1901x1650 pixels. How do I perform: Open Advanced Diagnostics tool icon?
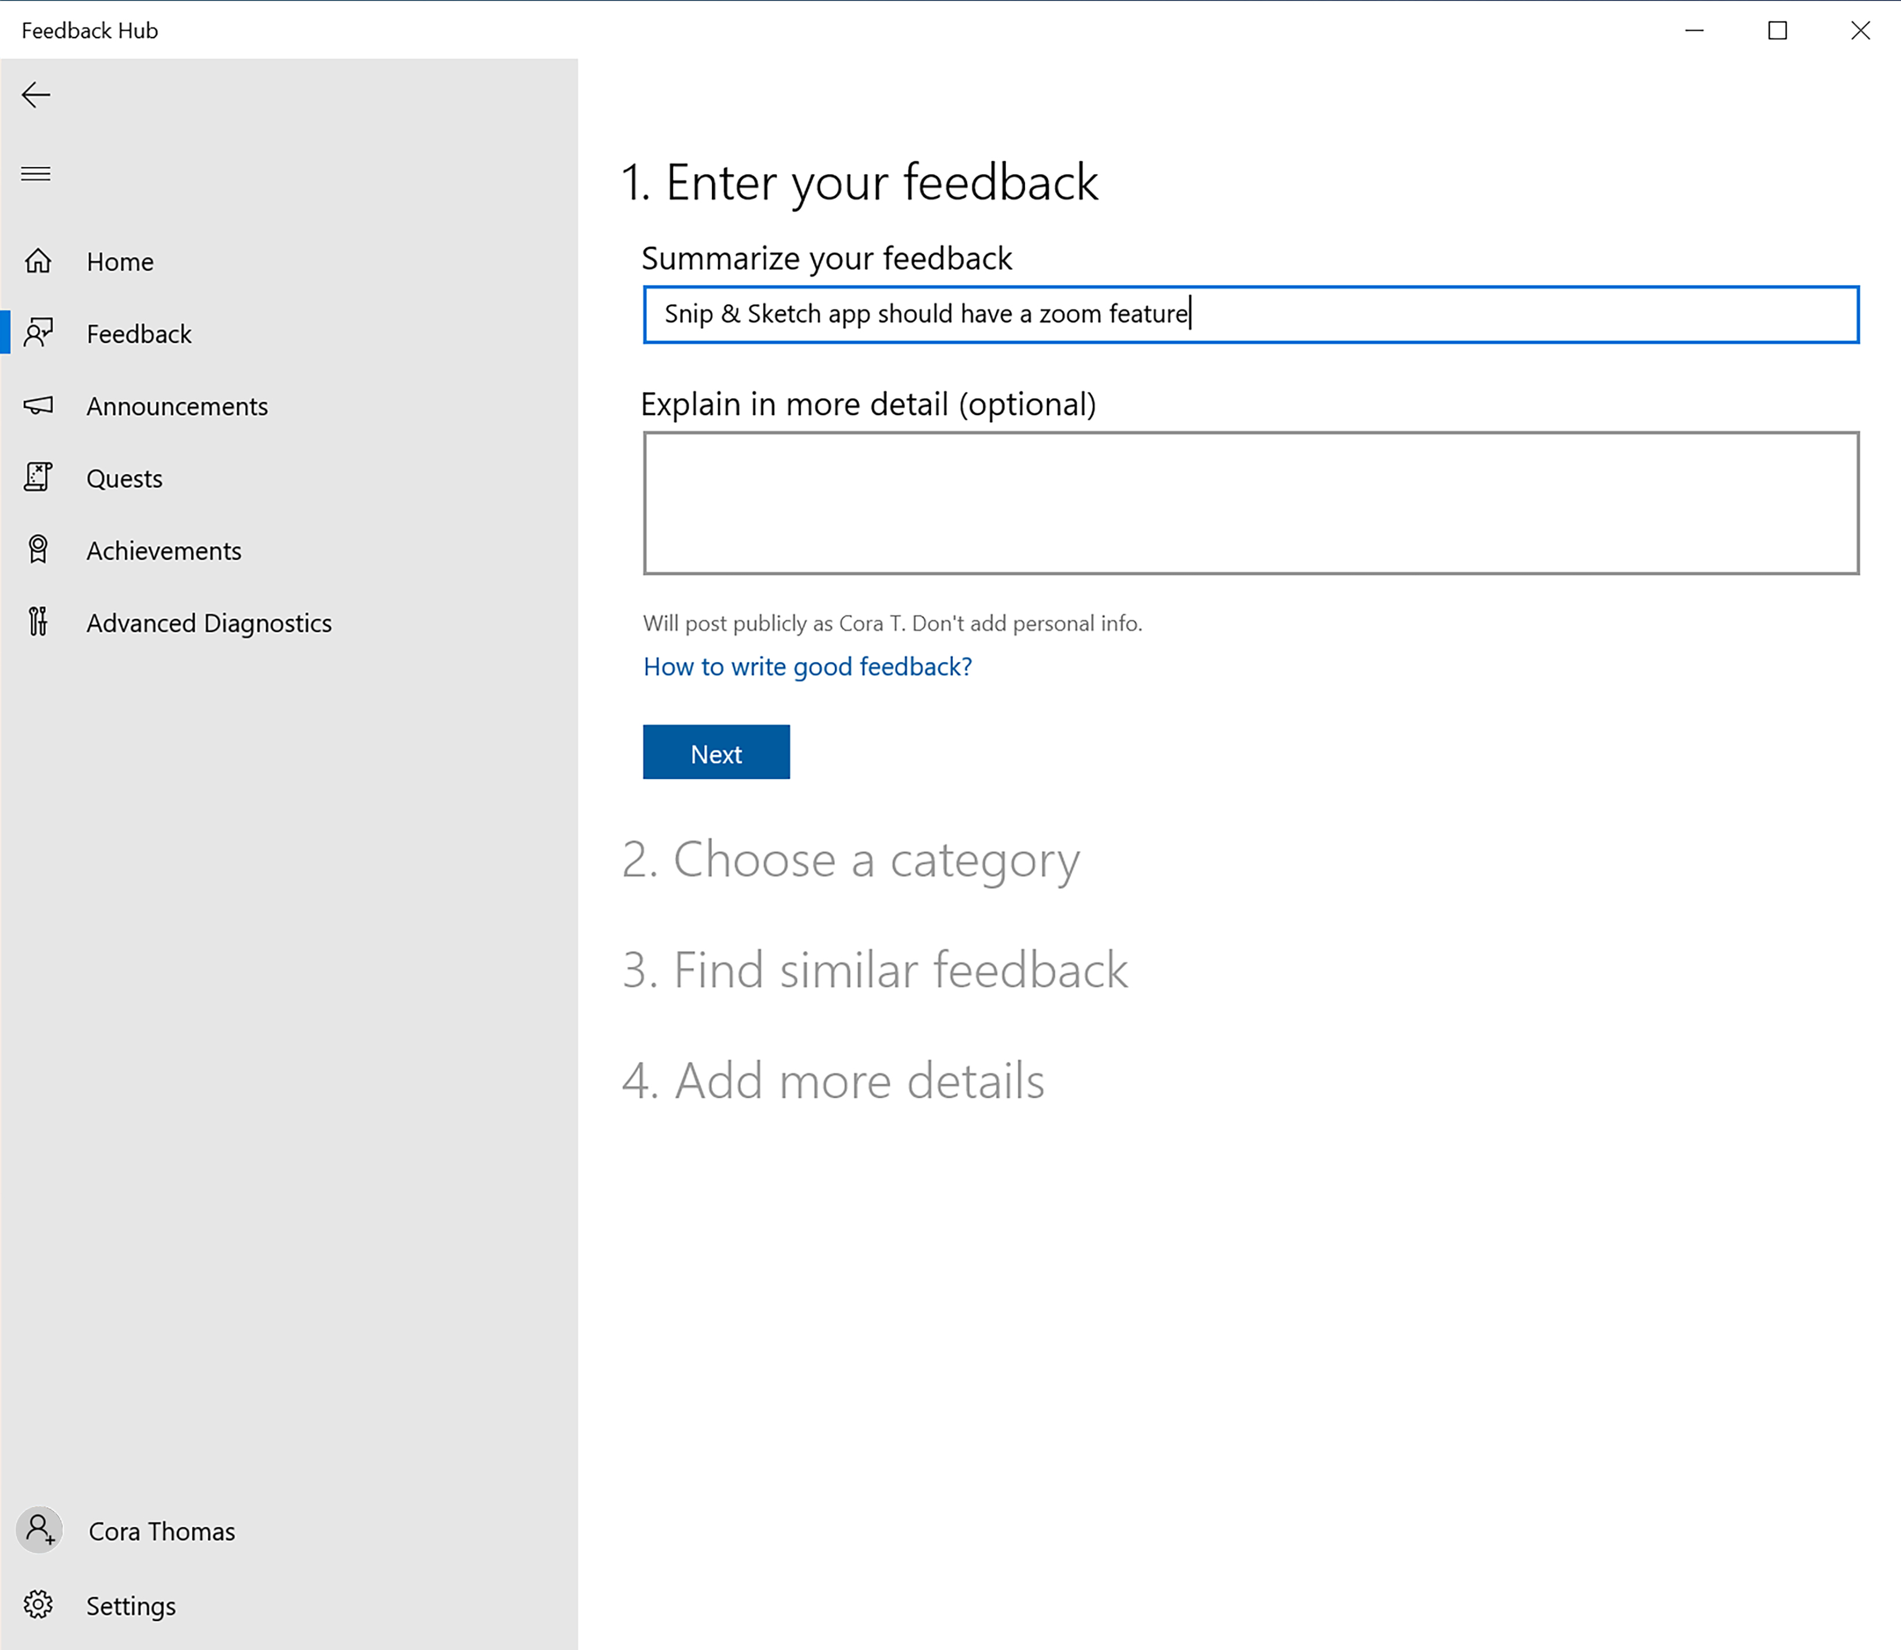(x=40, y=620)
